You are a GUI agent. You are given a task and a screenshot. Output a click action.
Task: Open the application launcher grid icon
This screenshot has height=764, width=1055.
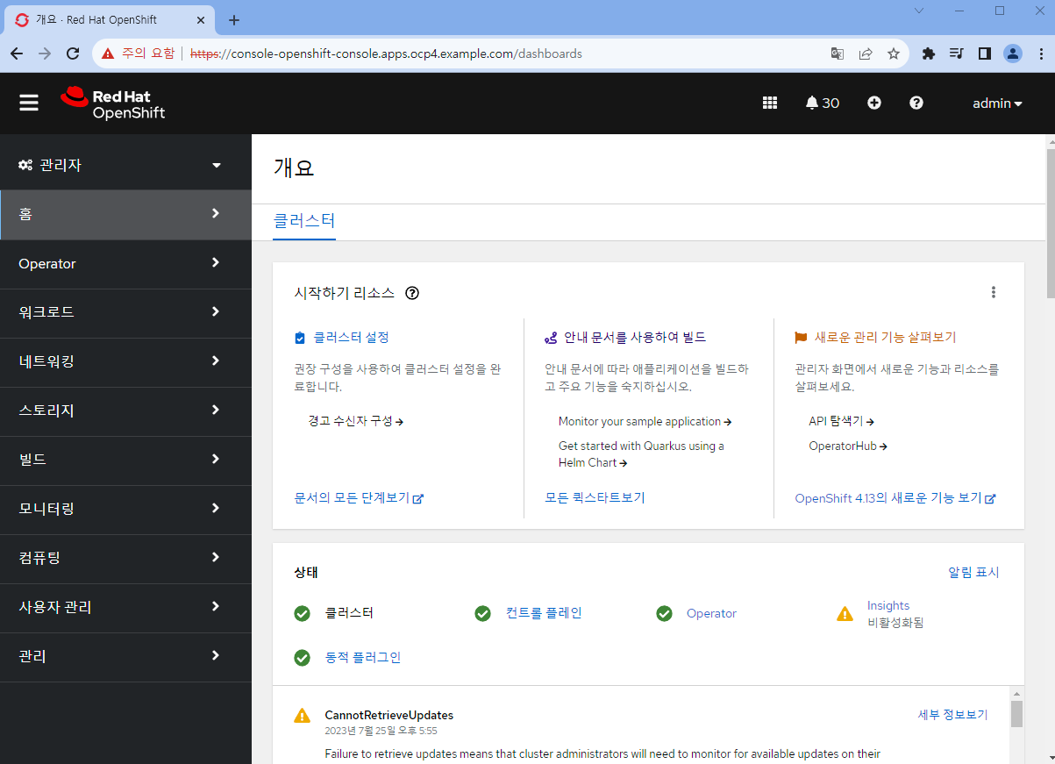click(770, 103)
